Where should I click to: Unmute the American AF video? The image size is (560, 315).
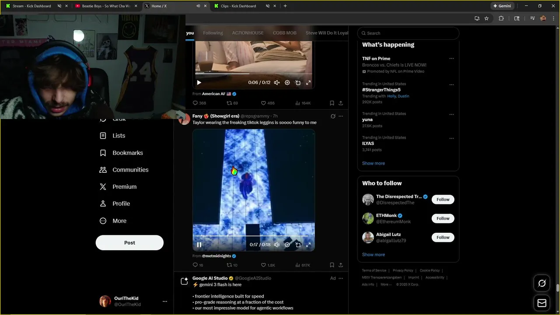tap(276, 83)
